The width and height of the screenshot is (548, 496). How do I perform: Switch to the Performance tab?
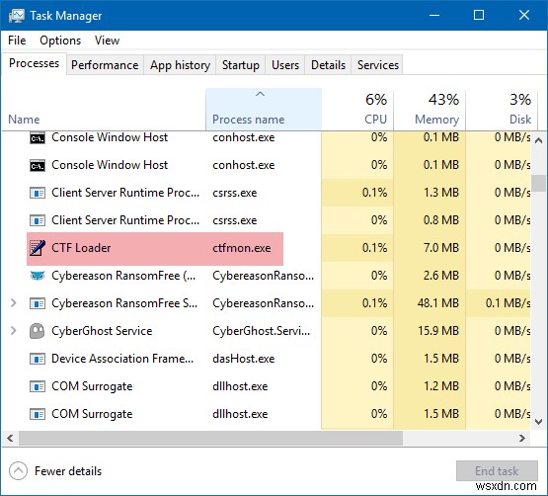105,65
